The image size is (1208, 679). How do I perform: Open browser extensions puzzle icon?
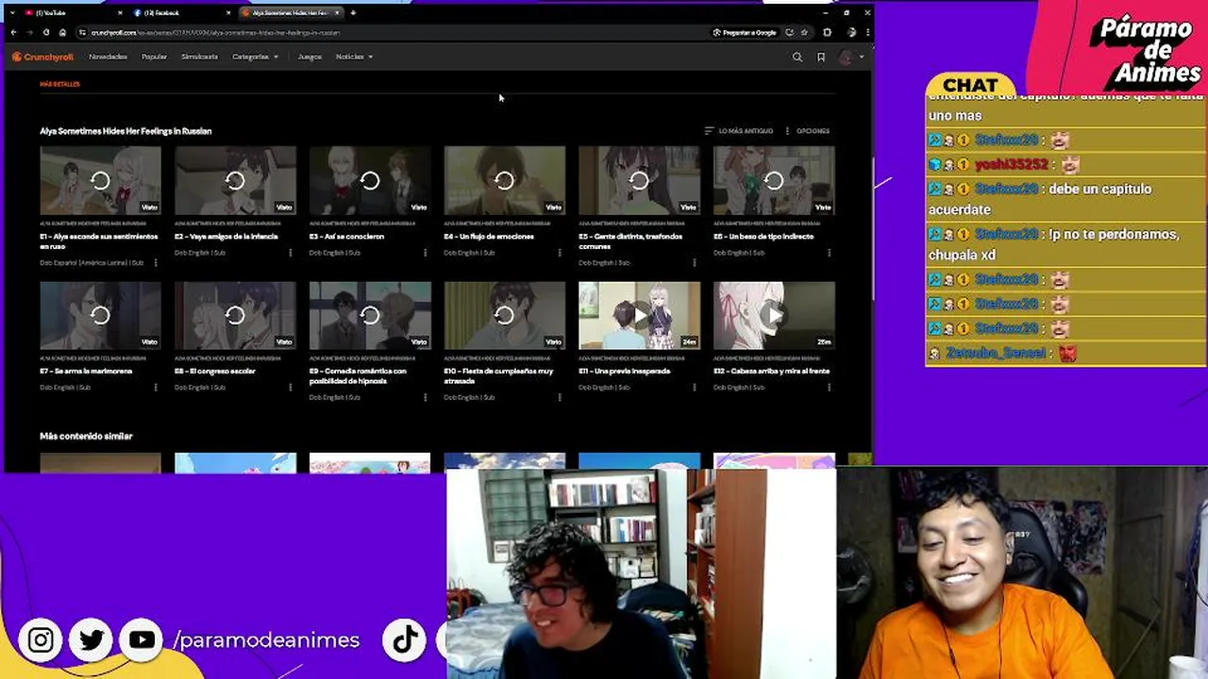[828, 32]
